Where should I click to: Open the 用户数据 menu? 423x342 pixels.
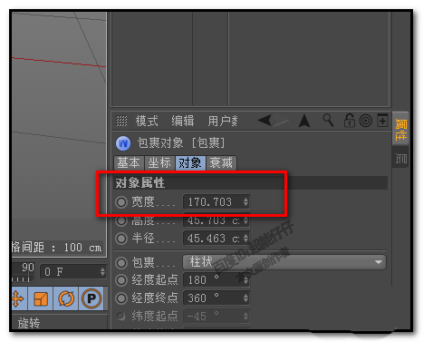pos(223,121)
